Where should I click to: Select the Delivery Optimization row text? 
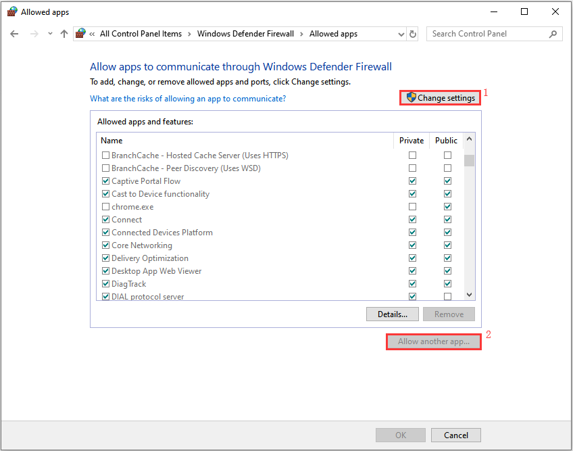[x=150, y=258]
